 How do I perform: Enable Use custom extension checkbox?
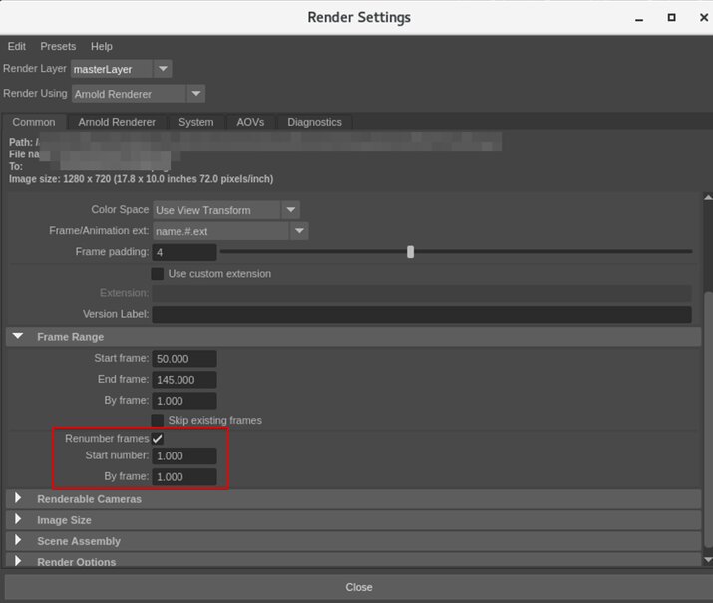point(158,274)
